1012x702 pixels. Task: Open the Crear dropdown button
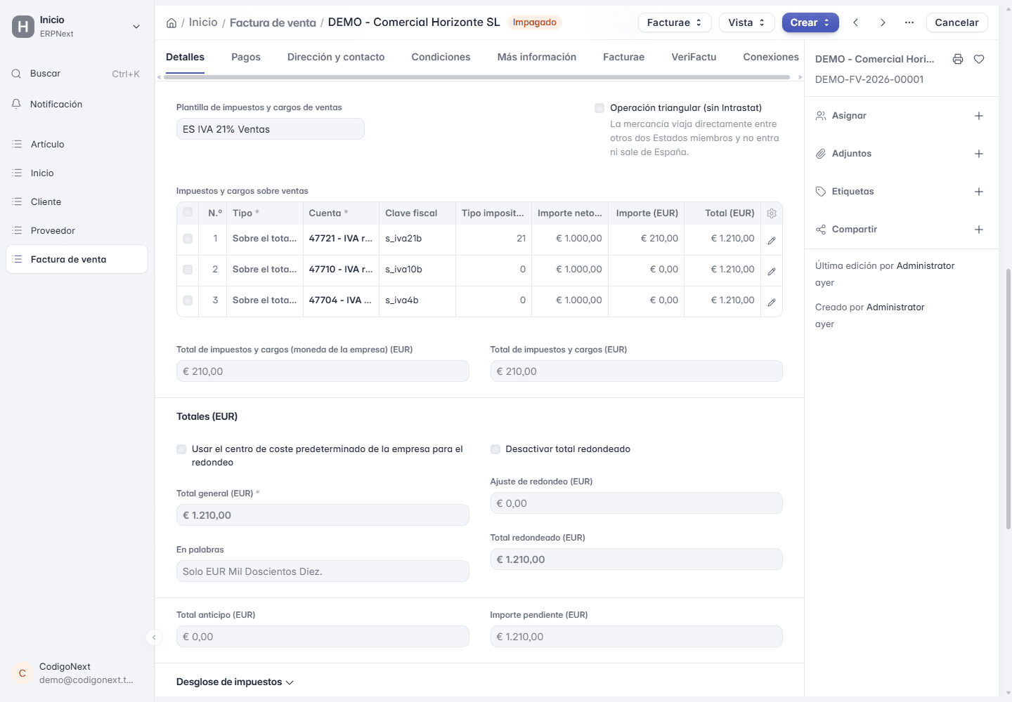[x=810, y=22]
